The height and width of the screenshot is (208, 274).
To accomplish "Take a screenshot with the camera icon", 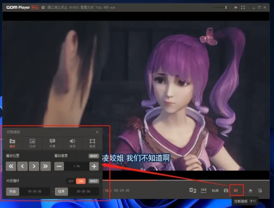I will click(226, 190).
